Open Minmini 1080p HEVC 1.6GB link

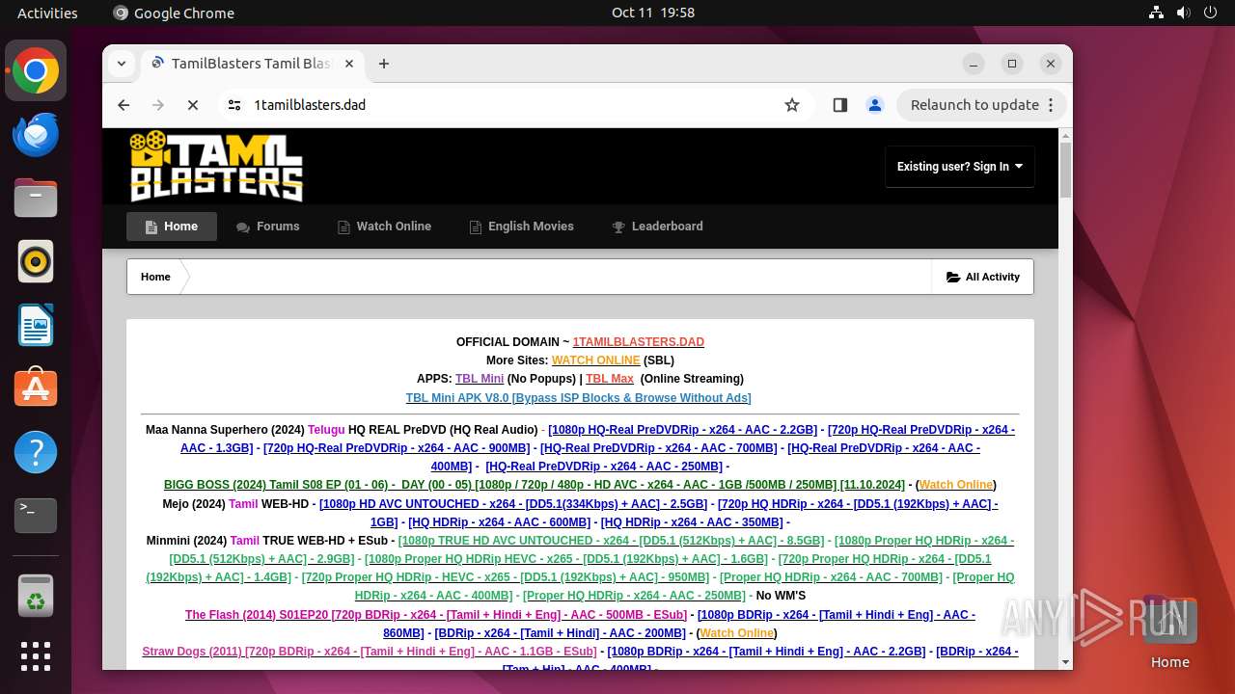coord(566,559)
